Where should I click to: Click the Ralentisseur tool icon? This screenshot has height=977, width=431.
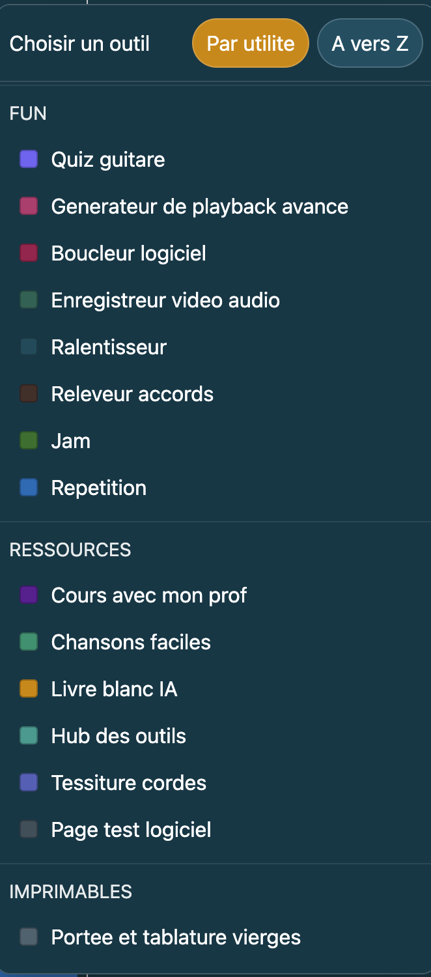tap(29, 347)
